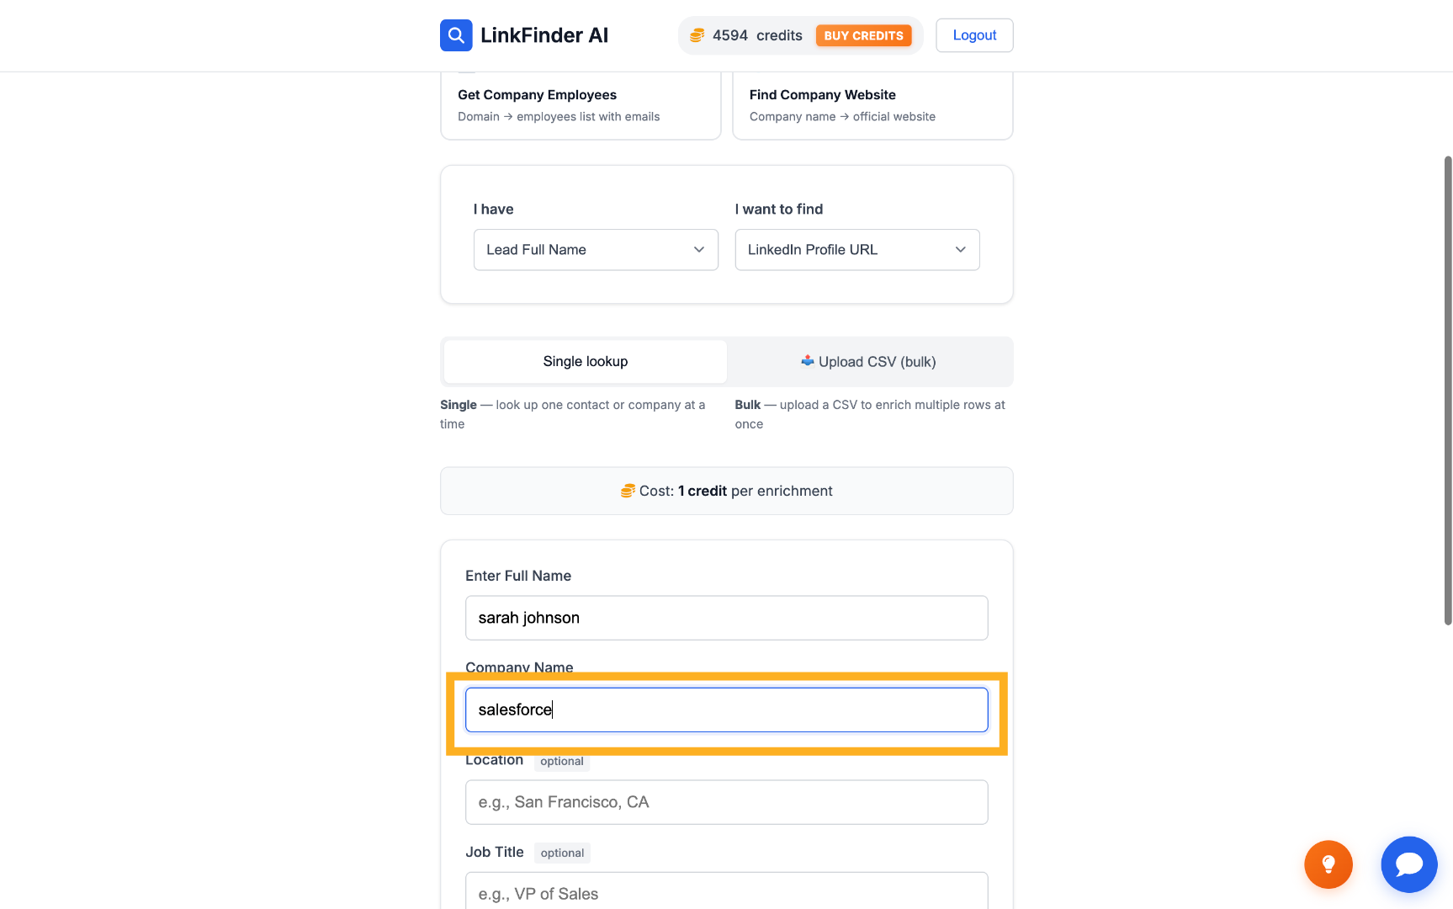Open the blue chat bubble widget
The width and height of the screenshot is (1453, 909).
pyautogui.click(x=1409, y=864)
